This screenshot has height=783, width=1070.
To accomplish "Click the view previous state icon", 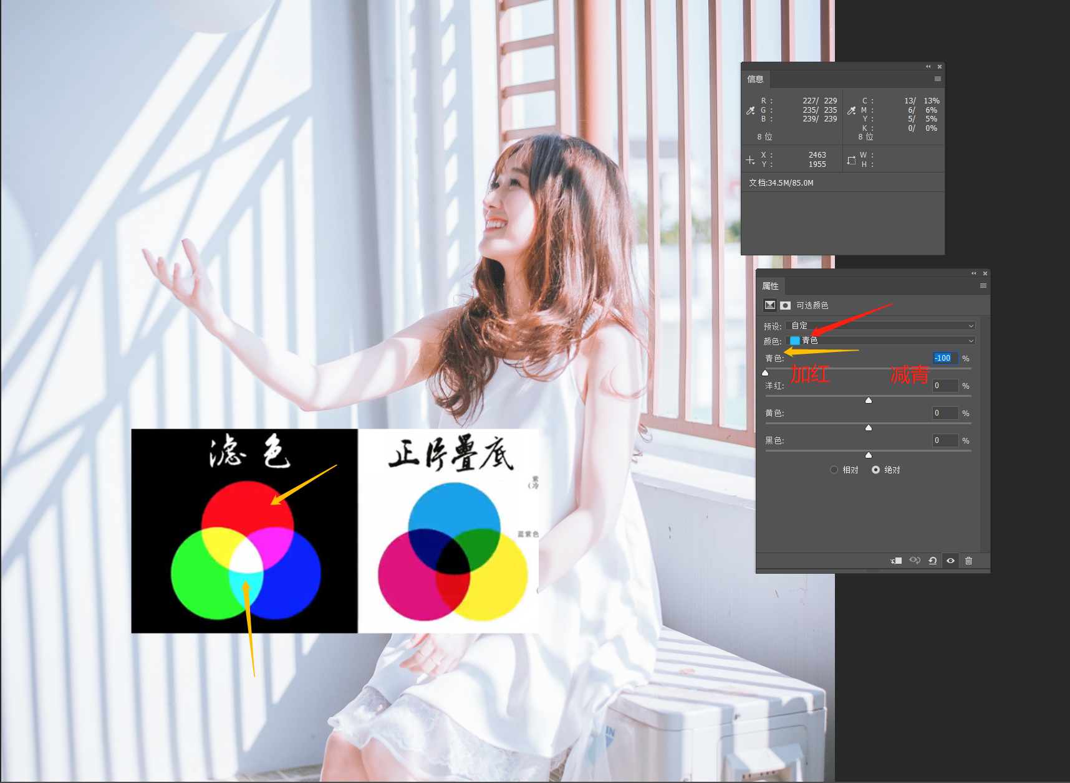I will 915,561.
